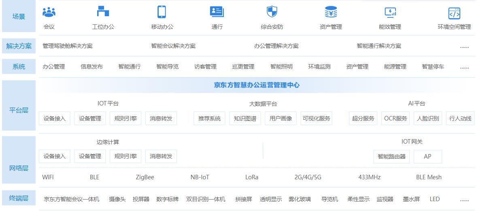Click 智能导览 in the 系统 row
The image size is (487, 217).
coord(168,67)
